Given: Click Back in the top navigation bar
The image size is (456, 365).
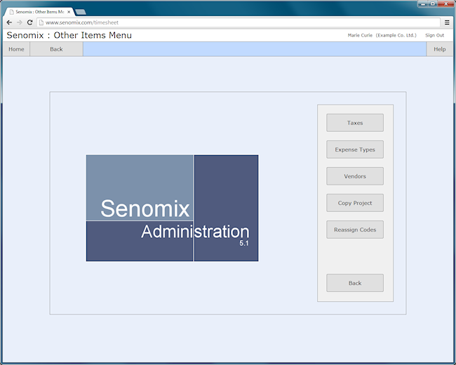Looking at the screenshot, I should pos(56,49).
